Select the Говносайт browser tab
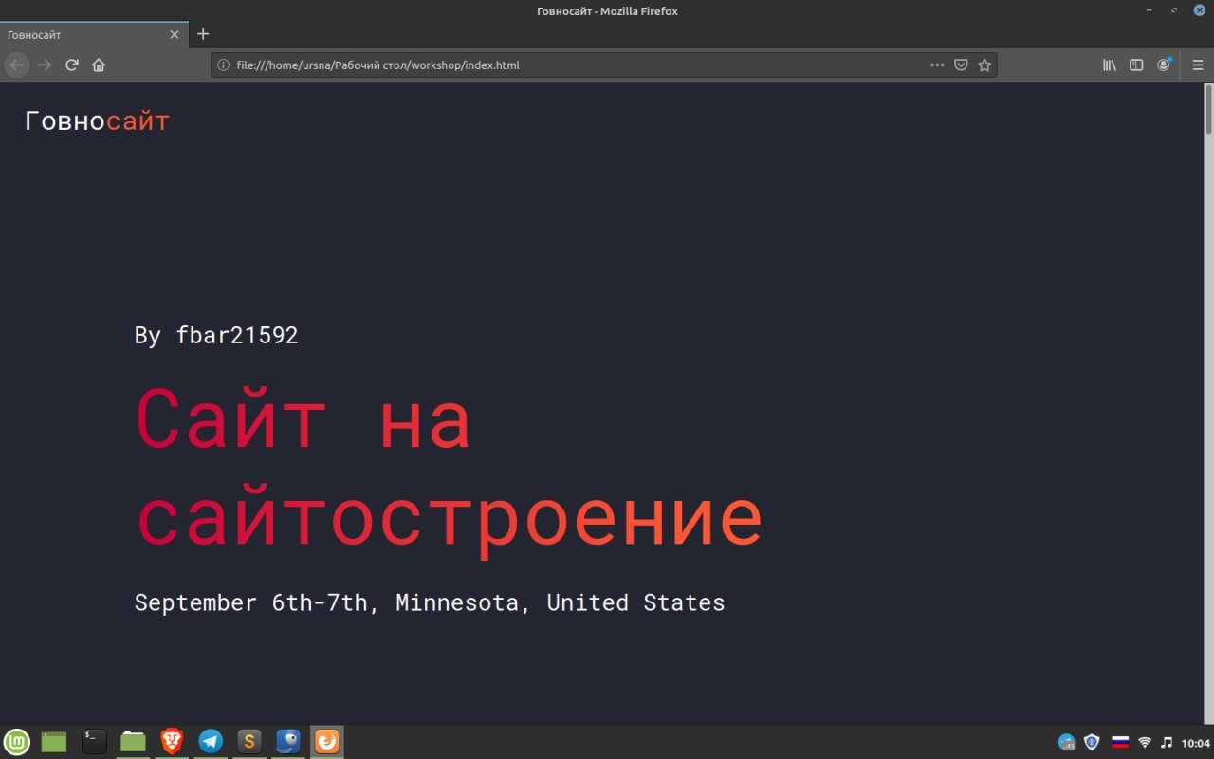This screenshot has height=759, width=1214. coord(94,34)
